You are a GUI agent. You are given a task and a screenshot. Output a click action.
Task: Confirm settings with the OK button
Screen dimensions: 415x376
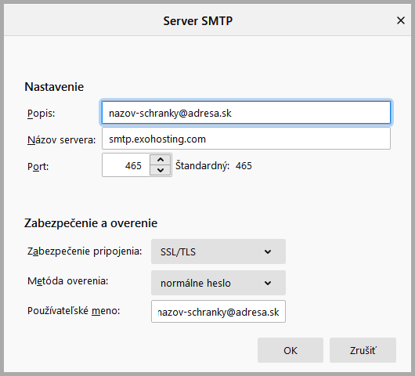[x=290, y=350]
